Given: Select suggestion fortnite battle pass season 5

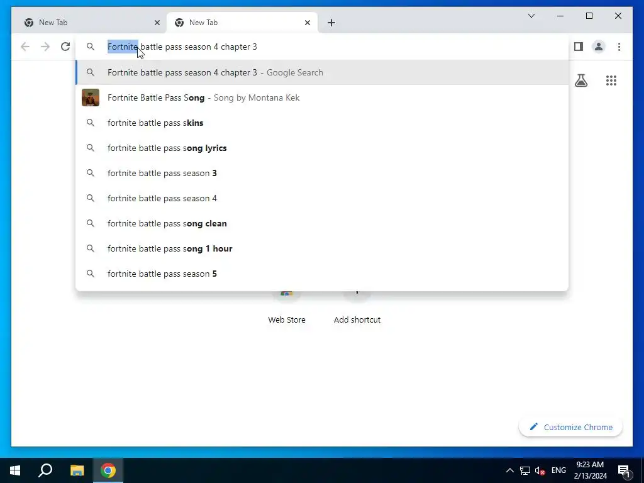Looking at the screenshot, I should point(323,274).
